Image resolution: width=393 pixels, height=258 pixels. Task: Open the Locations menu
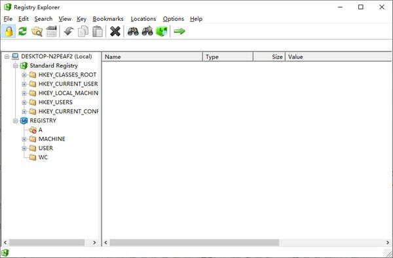pos(143,19)
